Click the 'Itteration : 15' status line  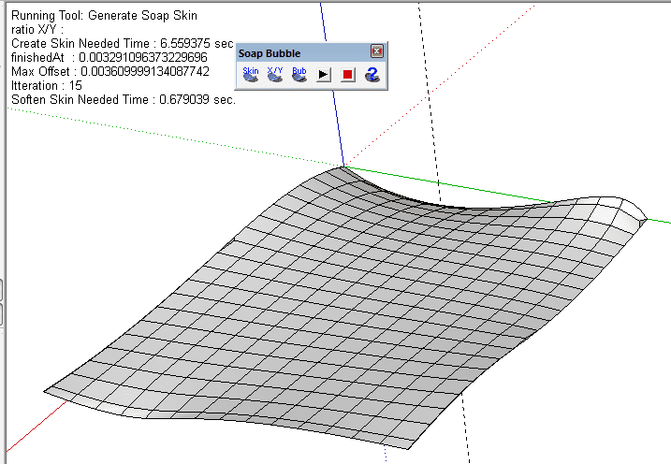[x=47, y=85]
